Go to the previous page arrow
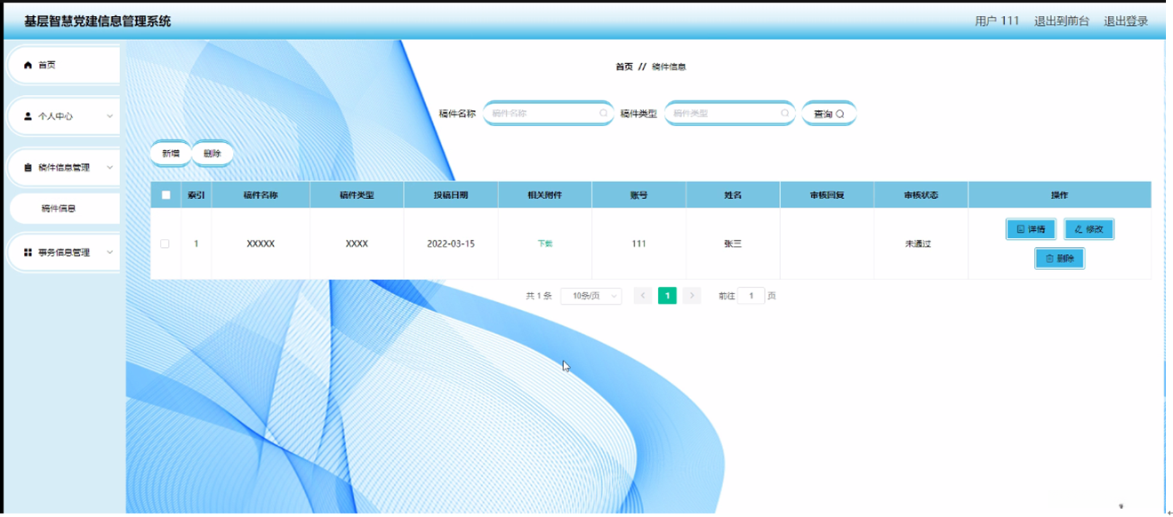The width and height of the screenshot is (1173, 517). point(643,296)
